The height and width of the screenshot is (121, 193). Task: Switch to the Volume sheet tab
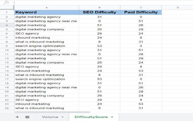point(50,117)
